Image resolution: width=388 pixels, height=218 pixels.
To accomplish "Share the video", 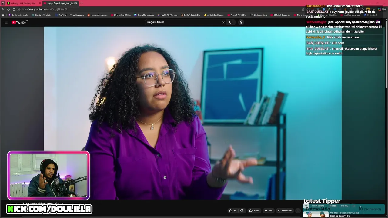I will pyautogui.click(x=254, y=210).
